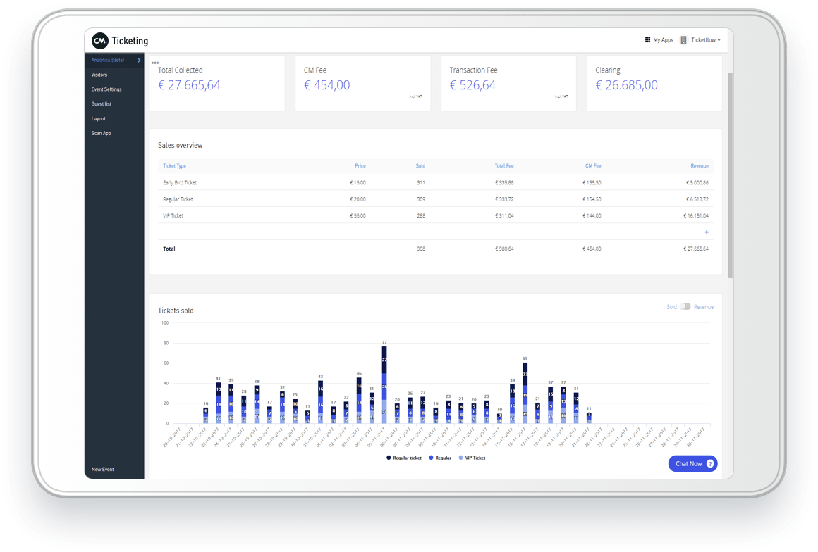
Task: Open the Visitors page from the sidebar
Action: (x=99, y=75)
